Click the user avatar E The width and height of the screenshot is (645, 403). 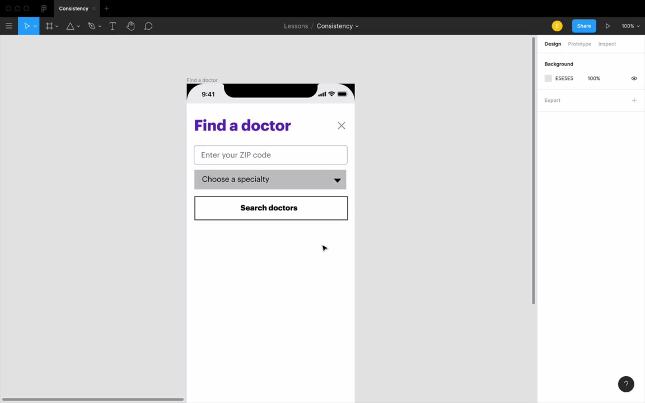click(557, 26)
